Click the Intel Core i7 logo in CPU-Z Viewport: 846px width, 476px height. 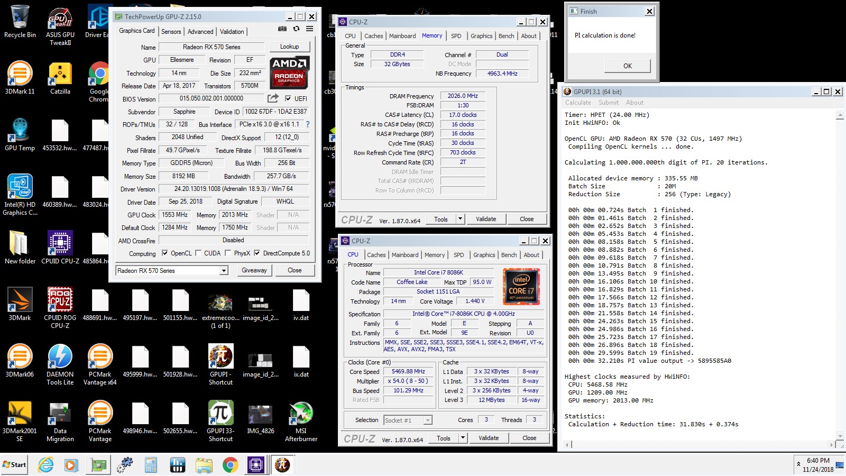pyautogui.click(x=521, y=287)
